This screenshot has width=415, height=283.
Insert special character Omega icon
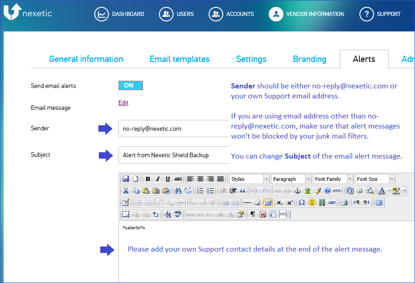[302, 203]
